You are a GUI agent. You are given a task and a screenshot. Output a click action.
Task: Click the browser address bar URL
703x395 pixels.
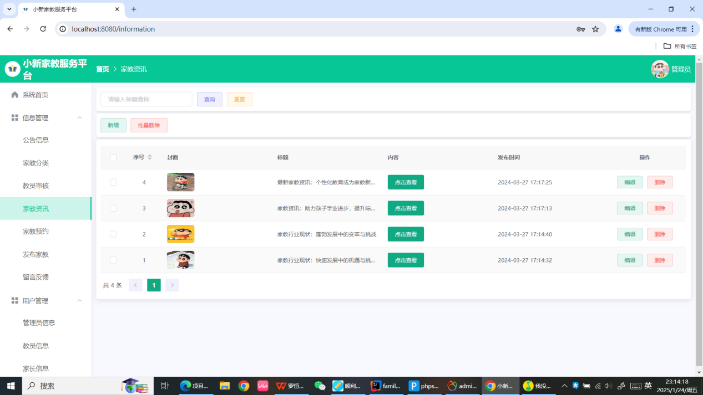pyautogui.click(x=113, y=29)
